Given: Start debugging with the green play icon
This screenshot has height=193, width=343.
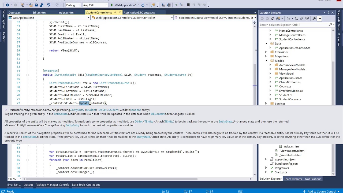Looking at the screenshot, I should (x=112, y=5).
